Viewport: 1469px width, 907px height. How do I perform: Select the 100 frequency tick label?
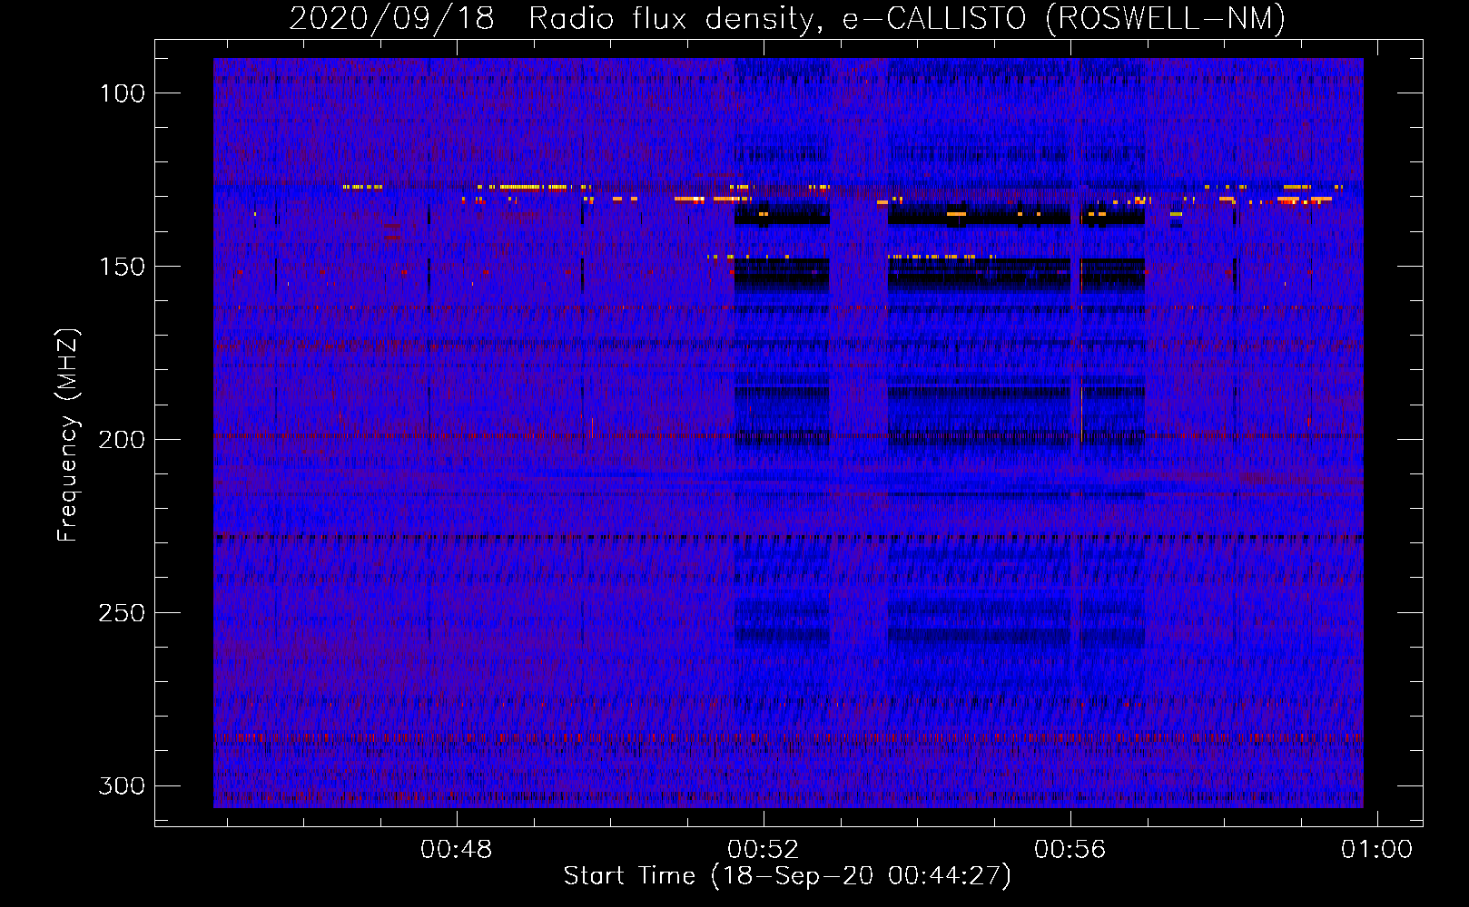(x=123, y=93)
